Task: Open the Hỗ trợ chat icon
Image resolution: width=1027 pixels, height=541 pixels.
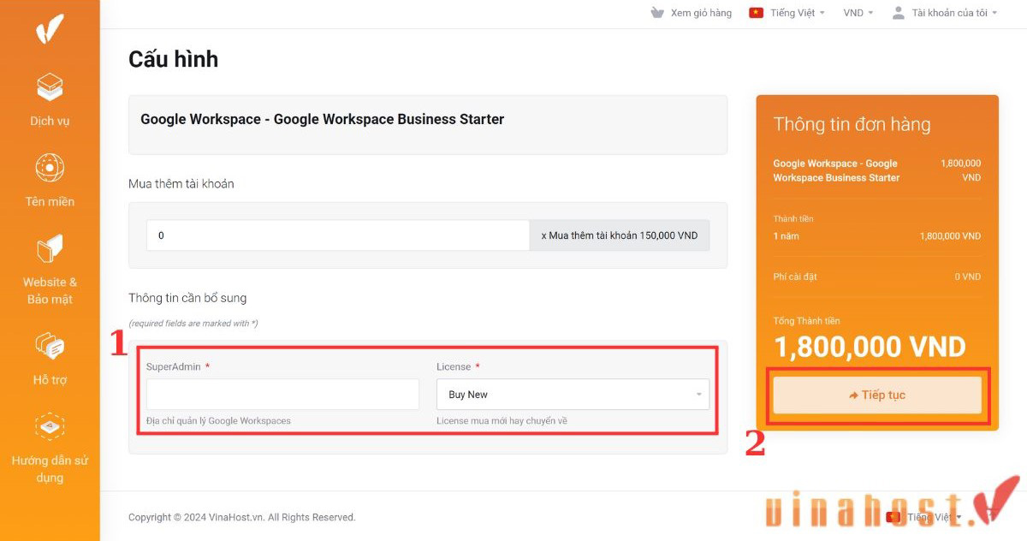Action: coord(50,346)
